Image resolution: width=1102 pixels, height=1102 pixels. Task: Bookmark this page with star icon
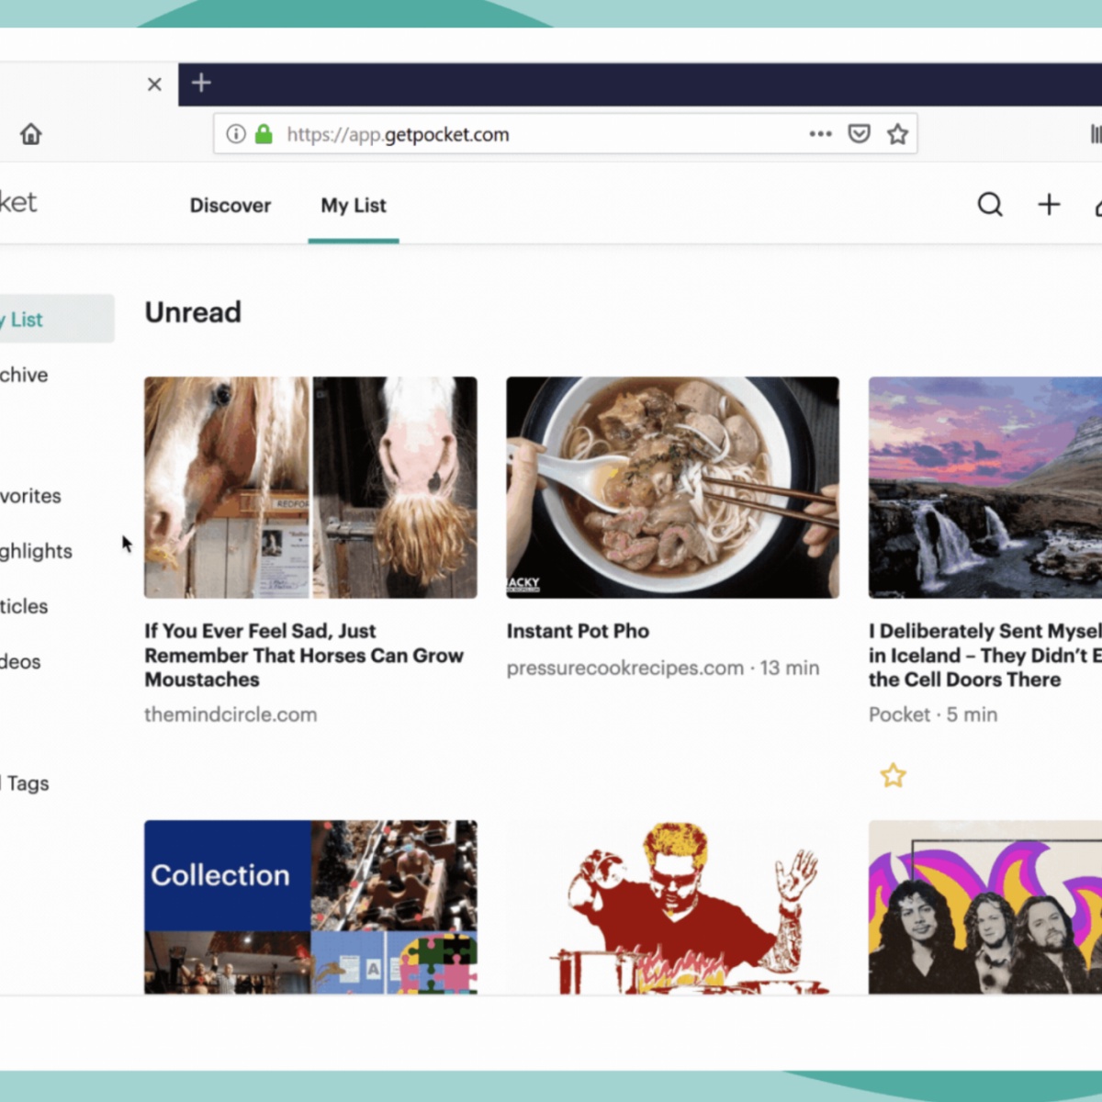point(897,134)
